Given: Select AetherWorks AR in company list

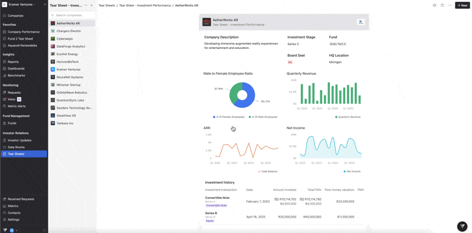Looking at the screenshot, I should (72, 23).
